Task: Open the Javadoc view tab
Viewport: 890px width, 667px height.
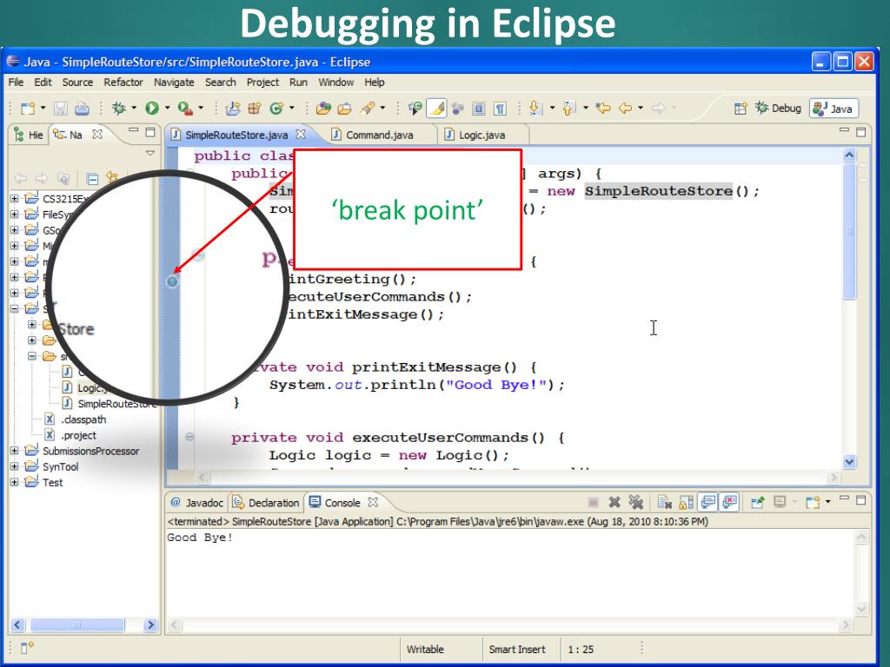Action: (x=197, y=503)
